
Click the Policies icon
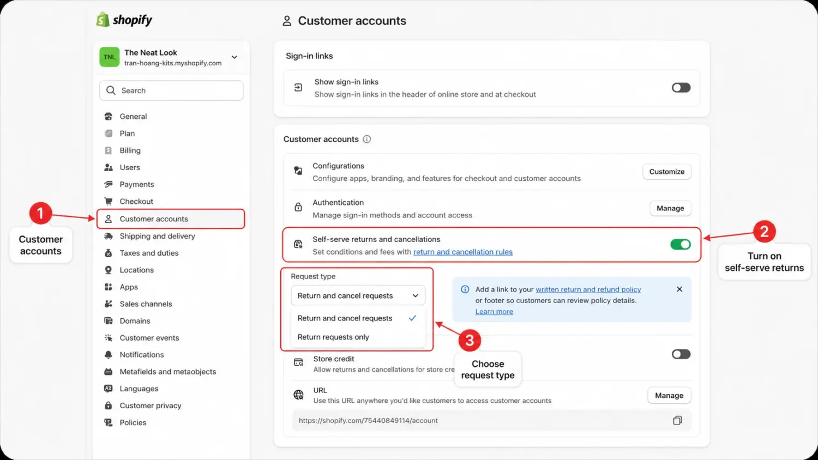[109, 422]
